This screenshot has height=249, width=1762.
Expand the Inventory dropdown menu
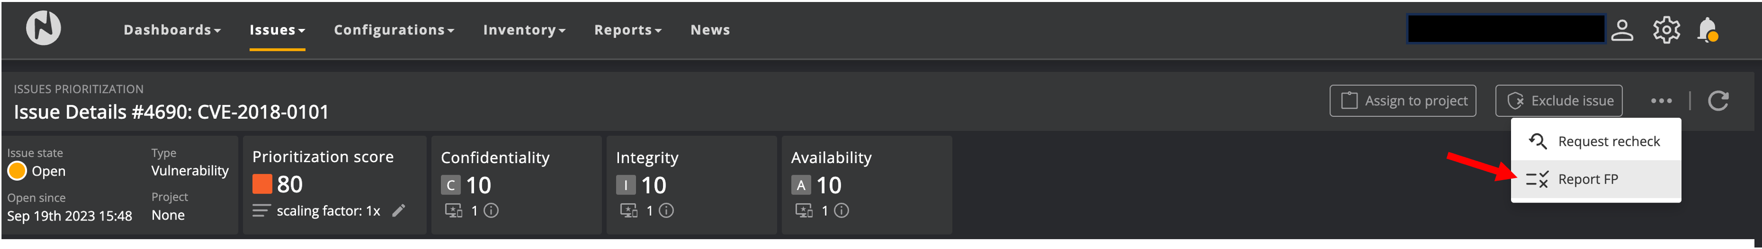click(x=524, y=30)
